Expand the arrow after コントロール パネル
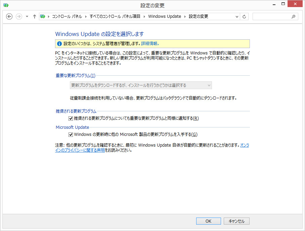 pyautogui.click(x=86, y=16)
